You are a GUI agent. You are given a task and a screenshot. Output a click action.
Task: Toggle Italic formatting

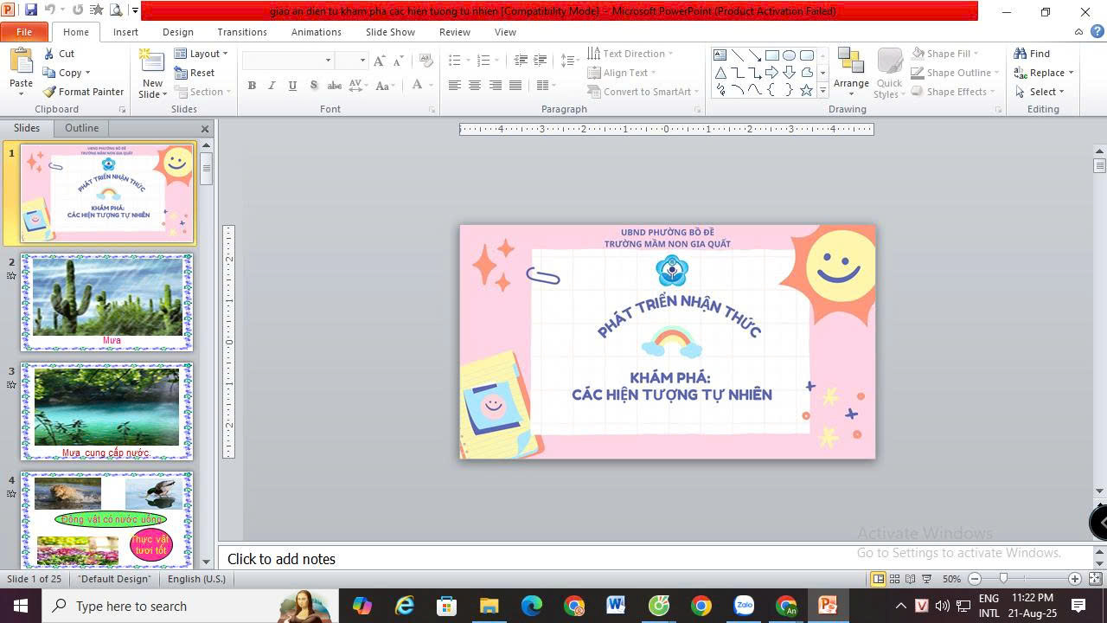pos(272,86)
